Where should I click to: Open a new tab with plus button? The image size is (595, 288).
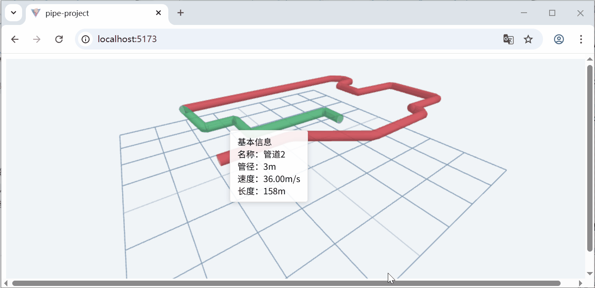[x=181, y=13]
